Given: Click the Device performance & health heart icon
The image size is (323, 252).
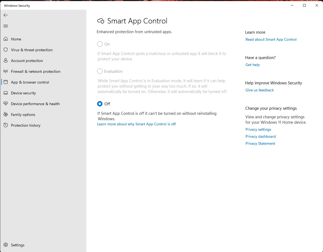Looking at the screenshot, I should 6,104.
